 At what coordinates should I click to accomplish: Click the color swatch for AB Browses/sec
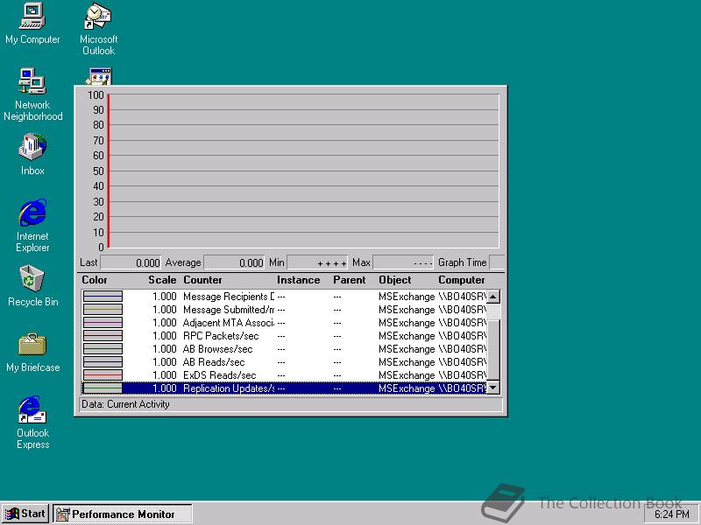coord(103,349)
